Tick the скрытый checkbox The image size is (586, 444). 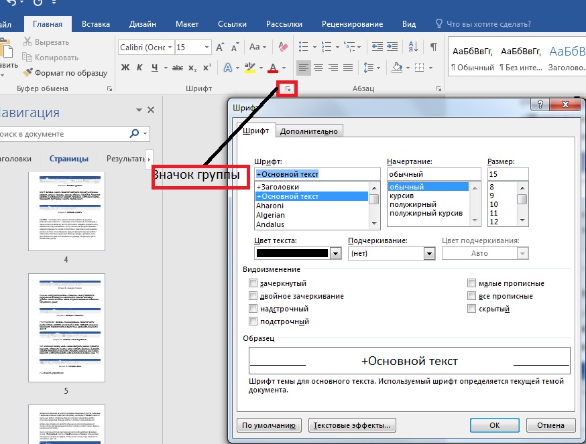[471, 309]
